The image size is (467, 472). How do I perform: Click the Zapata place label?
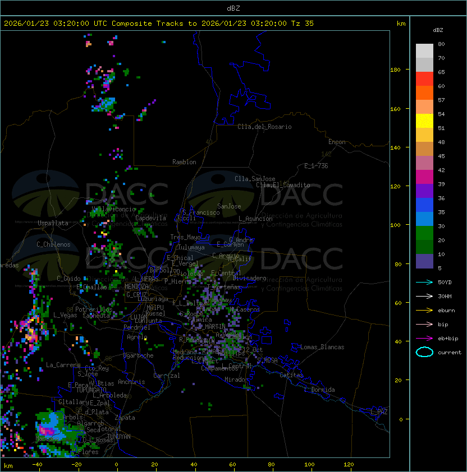pyautogui.click(x=125, y=418)
